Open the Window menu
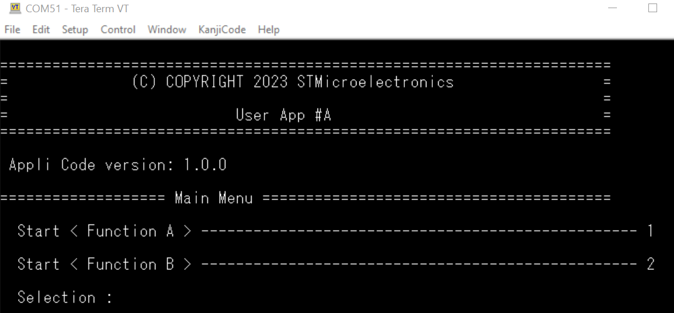This screenshot has height=313, width=674. (167, 30)
